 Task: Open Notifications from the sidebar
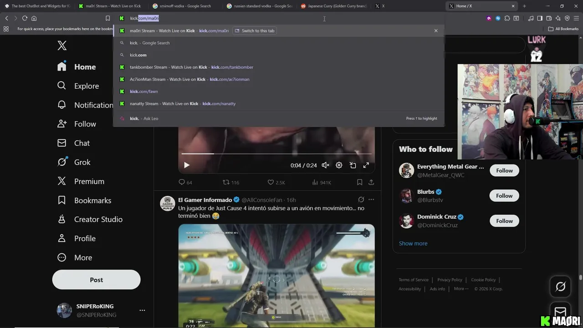click(85, 105)
